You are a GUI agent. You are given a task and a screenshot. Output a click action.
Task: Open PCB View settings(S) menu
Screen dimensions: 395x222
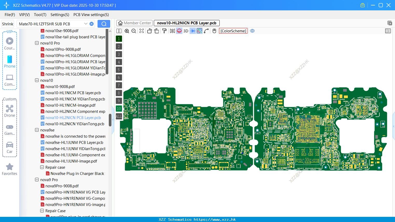(x=91, y=15)
